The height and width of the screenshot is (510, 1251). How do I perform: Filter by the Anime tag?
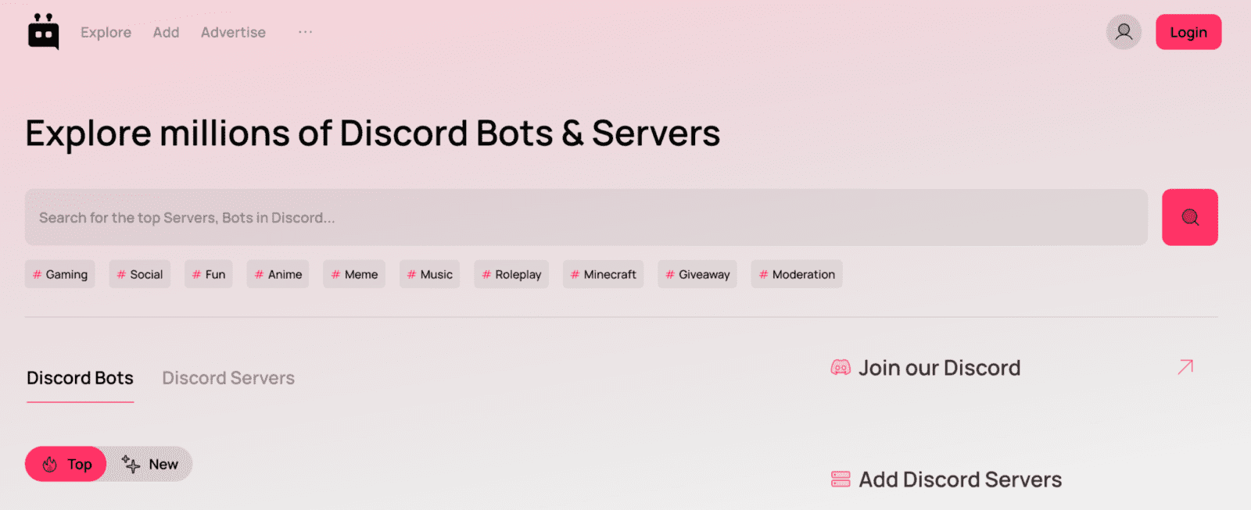[x=278, y=274]
